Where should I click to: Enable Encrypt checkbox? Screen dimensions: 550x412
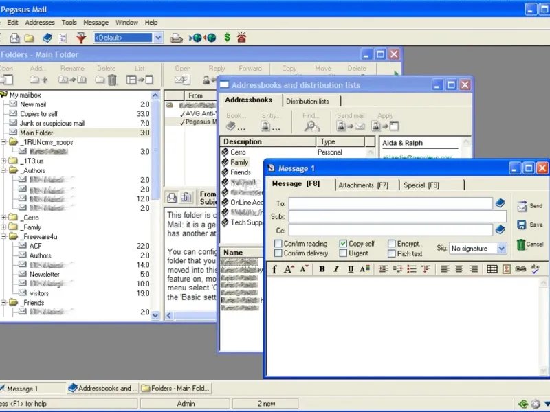pos(391,244)
